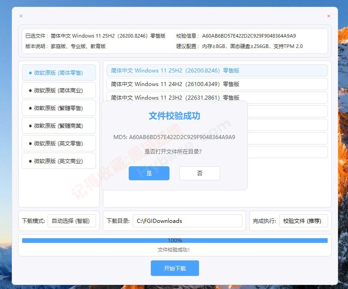Click 文件校验成功 dialog title
Viewport: 348px width, 289px height.
click(x=174, y=116)
